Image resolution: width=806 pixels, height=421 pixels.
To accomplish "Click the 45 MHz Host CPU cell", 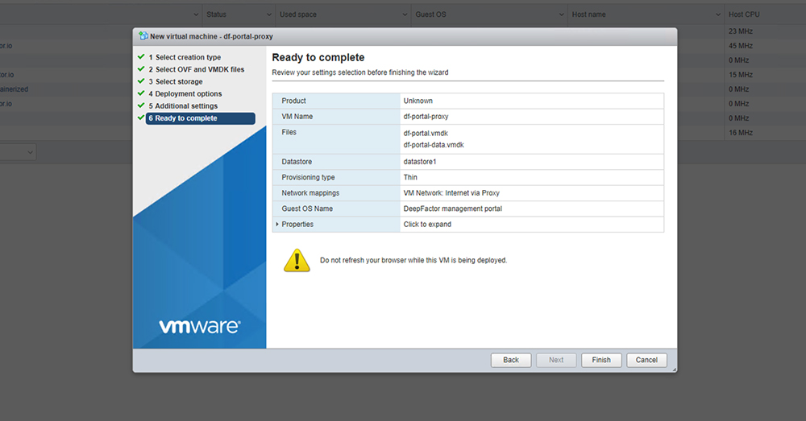I will coord(740,46).
